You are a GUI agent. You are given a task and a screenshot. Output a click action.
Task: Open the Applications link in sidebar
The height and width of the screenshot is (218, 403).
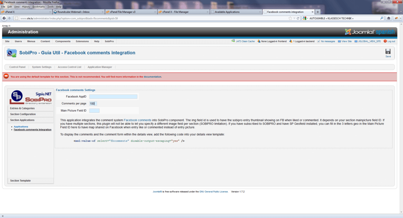point(21,127)
